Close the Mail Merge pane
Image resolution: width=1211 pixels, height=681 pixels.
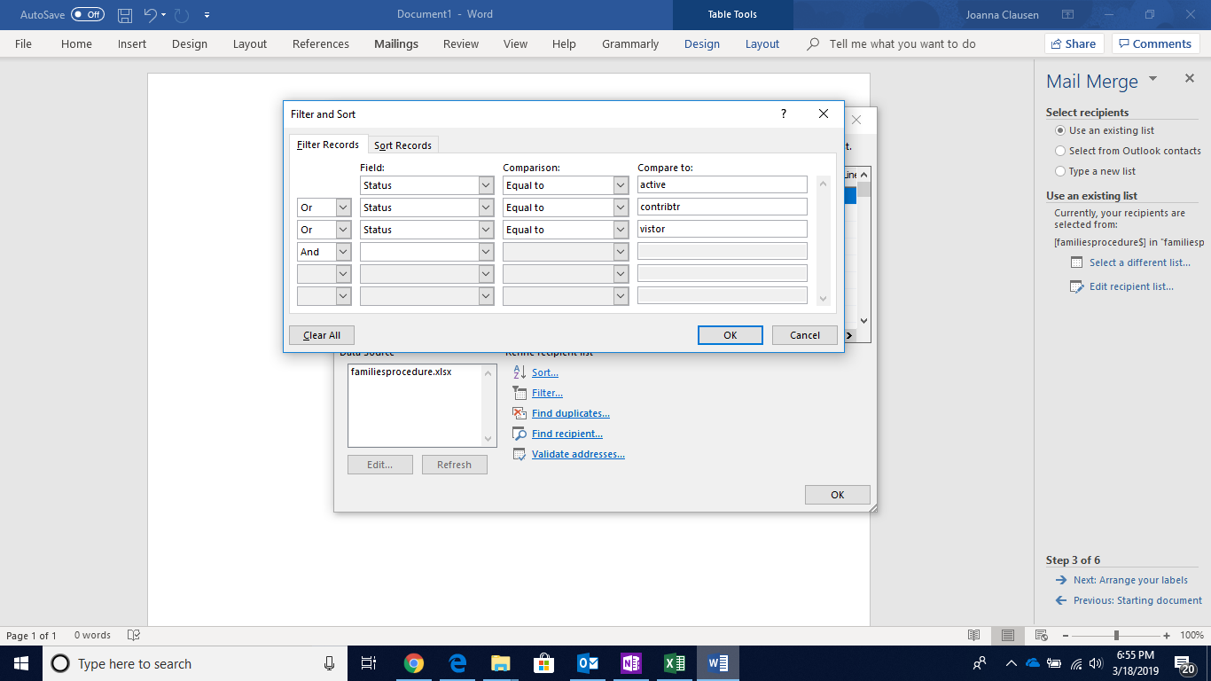tap(1190, 79)
